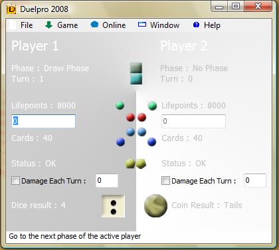Click Player 2's red sphere

tap(141, 117)
